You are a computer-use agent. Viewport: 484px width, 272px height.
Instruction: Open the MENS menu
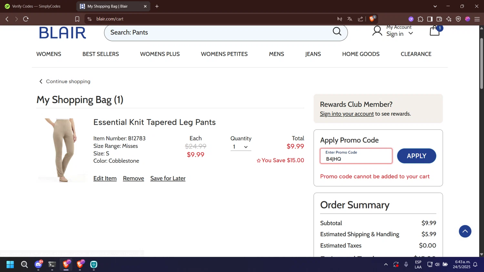pyautogui.click(x=277, y=54)
